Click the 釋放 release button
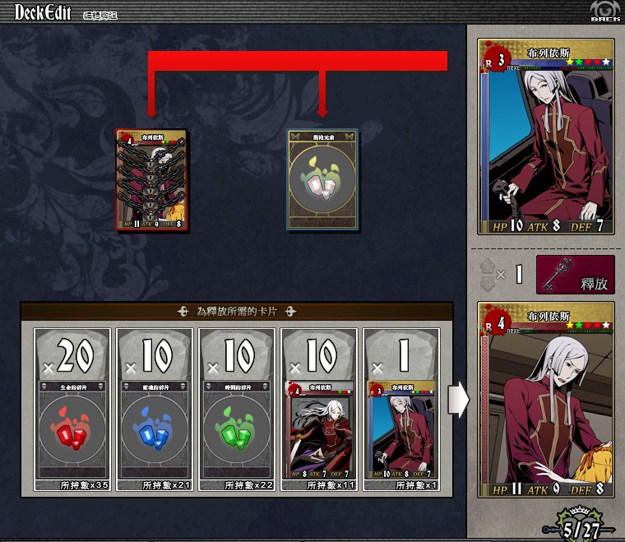The image size is (625, 542). [576, 275]
